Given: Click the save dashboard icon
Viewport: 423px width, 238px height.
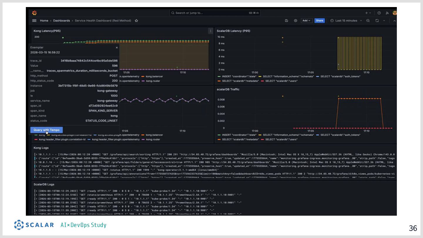Looking at the screenshot, I should tap(286, 21).
